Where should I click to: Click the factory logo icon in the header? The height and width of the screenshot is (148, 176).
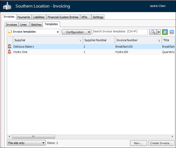point(7,6)
